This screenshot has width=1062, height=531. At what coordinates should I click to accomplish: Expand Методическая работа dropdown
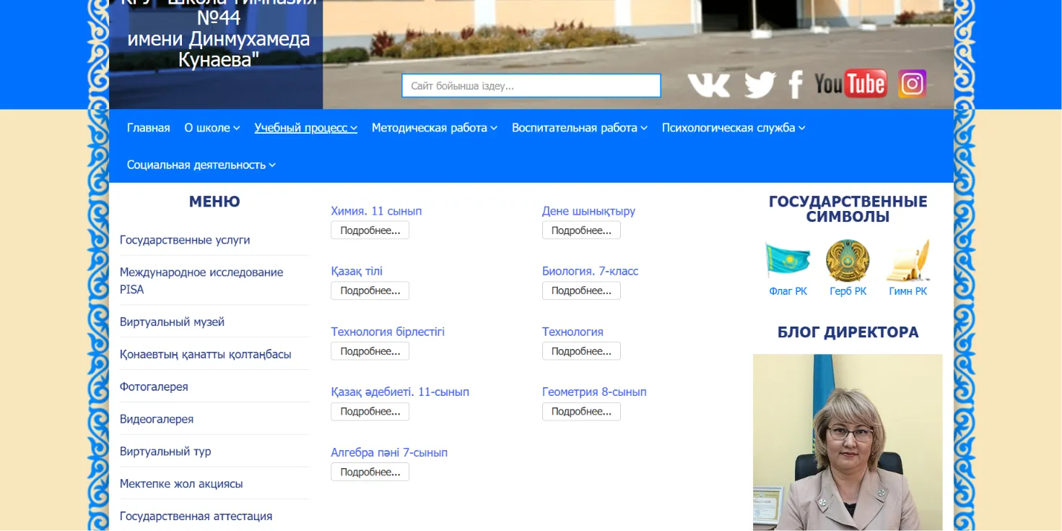tap(435, 128)
